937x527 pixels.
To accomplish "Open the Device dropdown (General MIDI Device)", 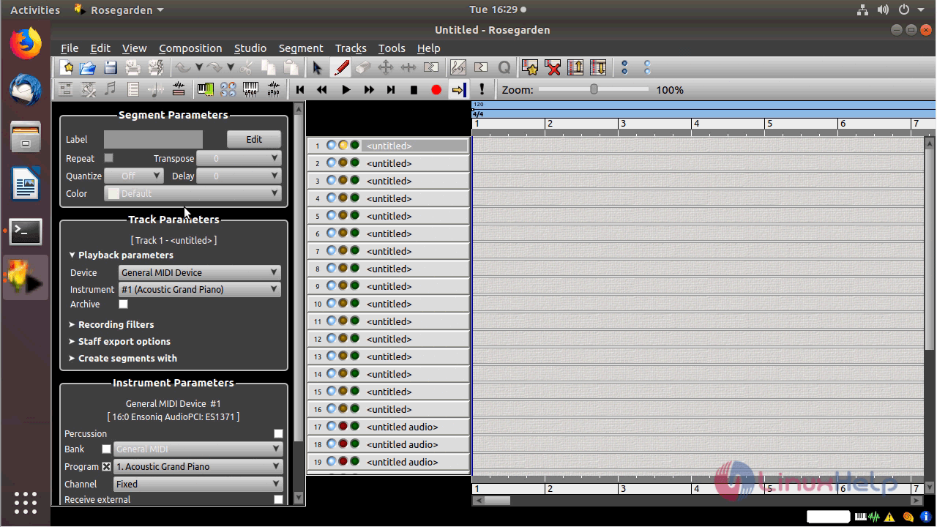I will coord(199,272).
